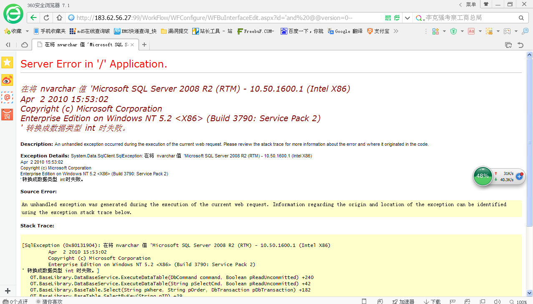Open mail @ sidebar icon
Viewport: 533px width, 304px height.
(7, 97)
